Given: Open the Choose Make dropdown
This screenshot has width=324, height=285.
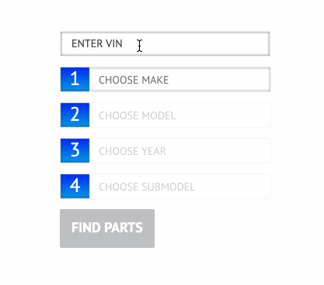Looking at the screenshot, I should pos(179,79).
